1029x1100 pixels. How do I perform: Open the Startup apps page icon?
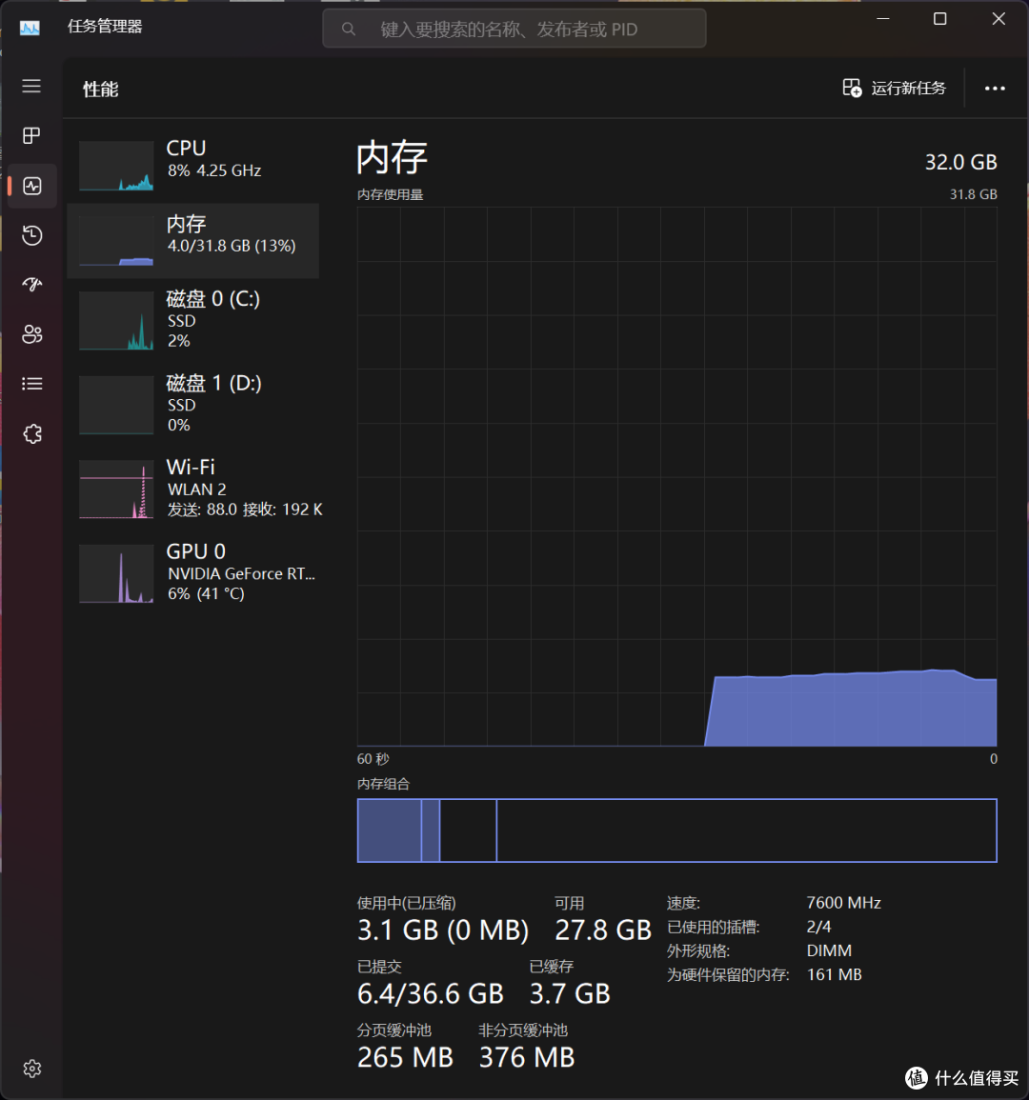click(32, 284)
